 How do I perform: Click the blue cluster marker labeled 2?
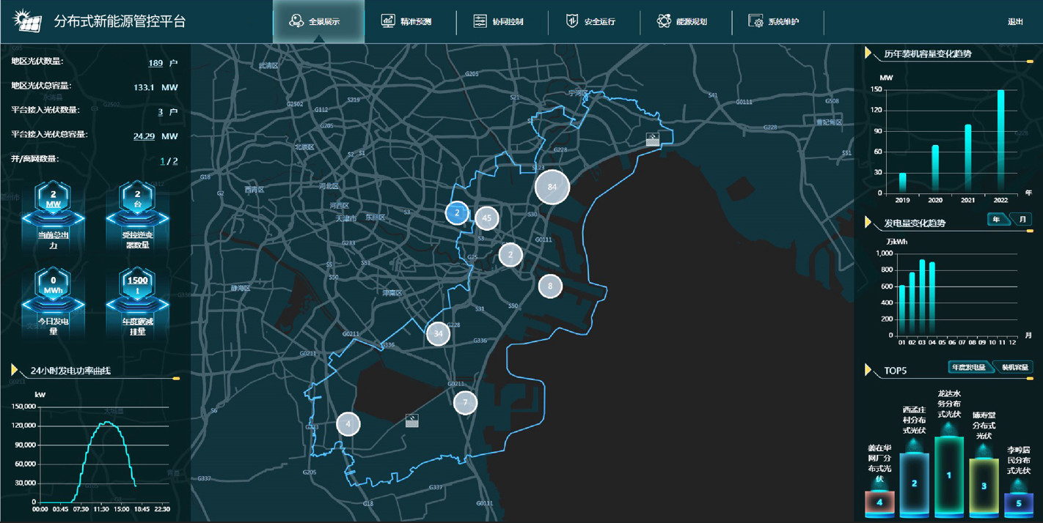coord(457,213)
